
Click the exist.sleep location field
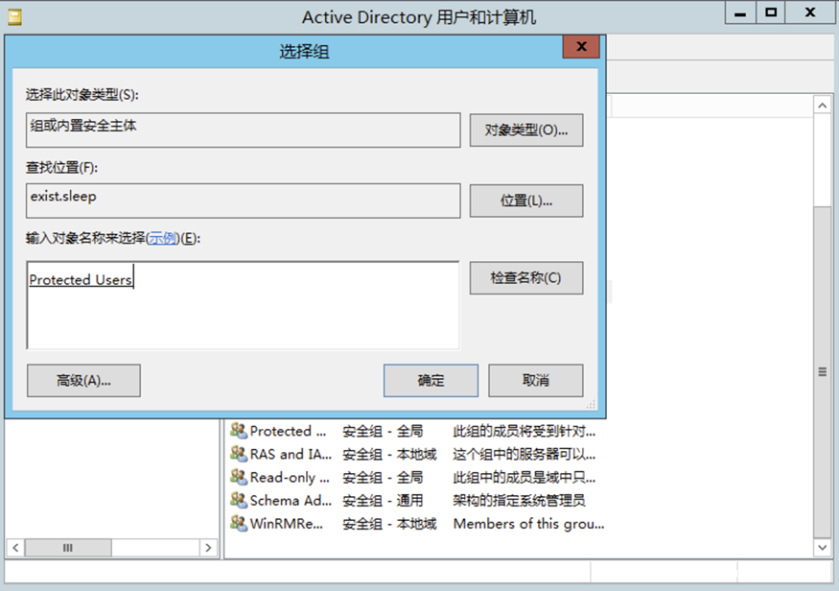(x=240, y=200)
